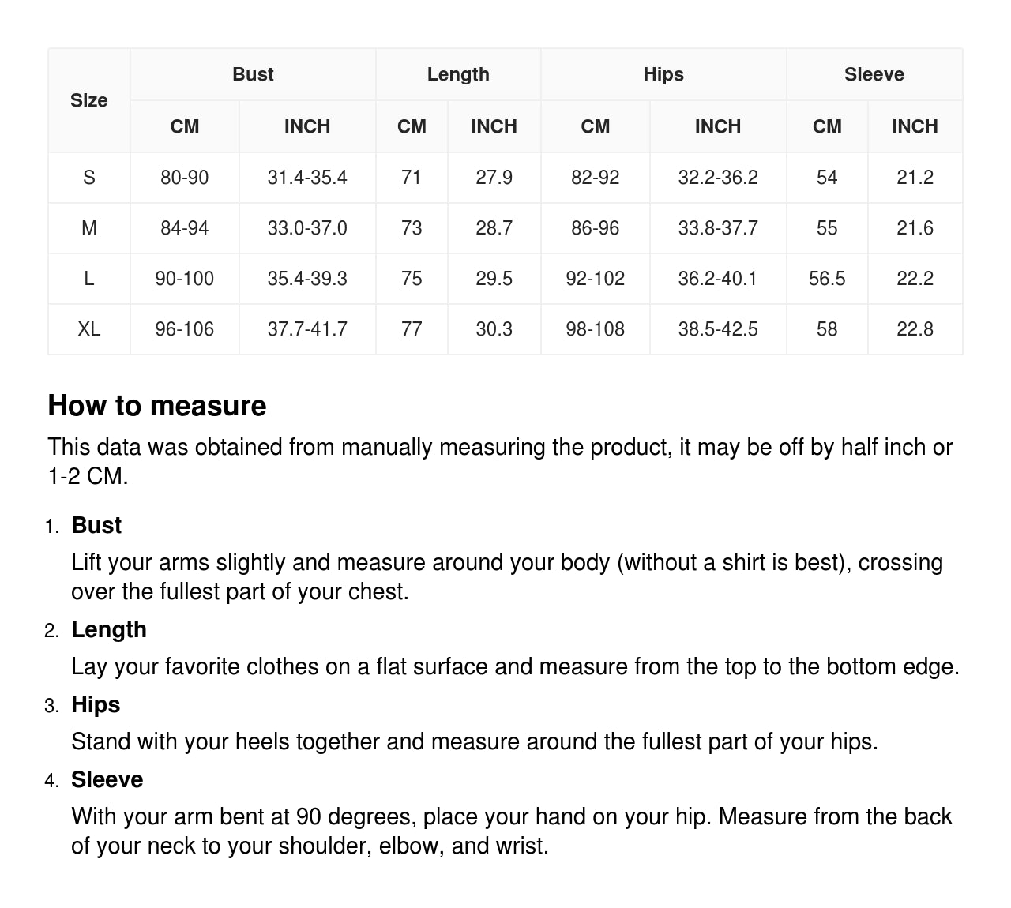Image resolution: width=1011 pixels, height=908 pixels.
Task: Click the How to measure heading
Action: pyautogui.click(x=157, y=405)
